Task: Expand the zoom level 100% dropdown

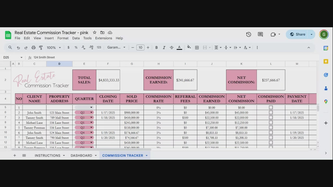Action: tap(54, 48)
